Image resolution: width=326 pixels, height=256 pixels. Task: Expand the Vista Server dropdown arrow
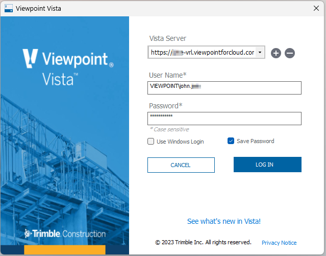tap(260, 52)
